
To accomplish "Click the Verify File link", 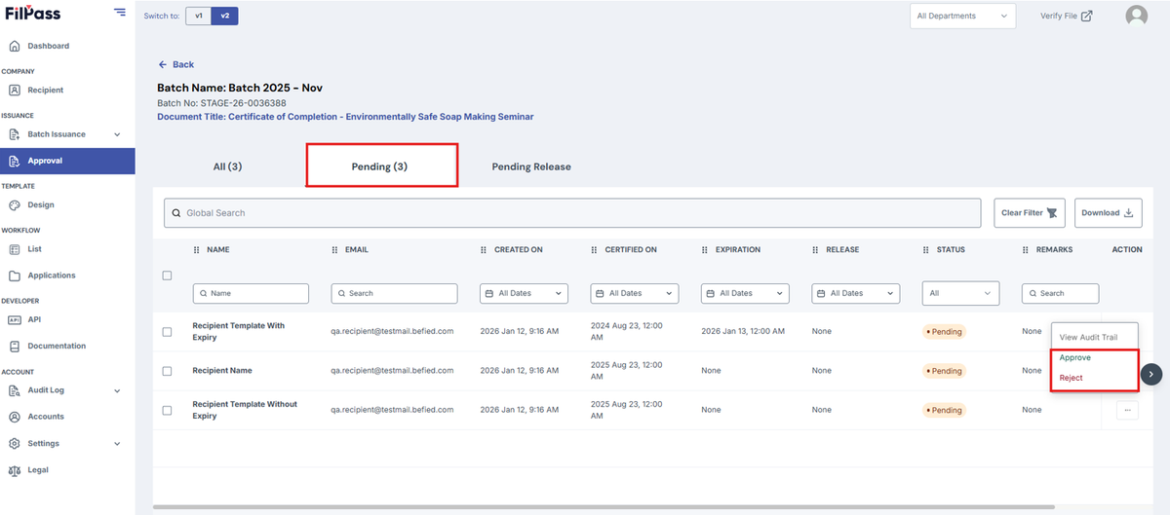I will [1066, 16].
